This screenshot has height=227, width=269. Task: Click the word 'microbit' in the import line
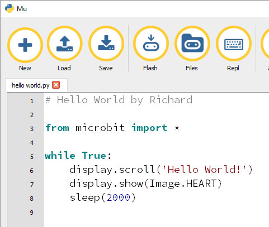(100, 128)
